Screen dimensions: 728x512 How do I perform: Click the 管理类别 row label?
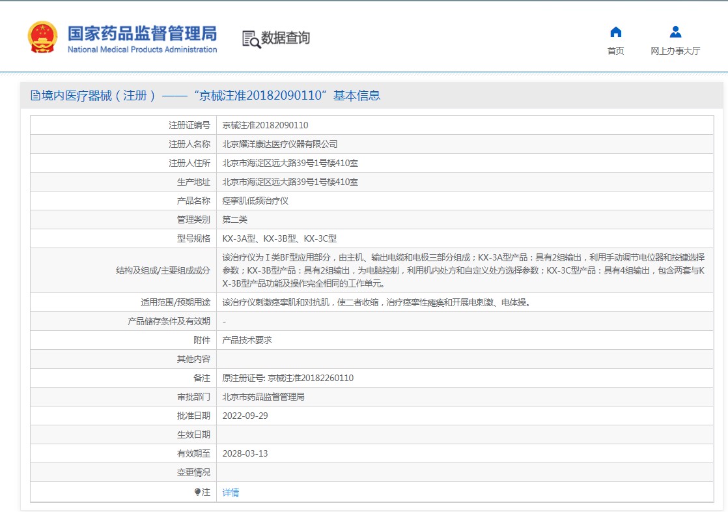(x=193, y=220)
